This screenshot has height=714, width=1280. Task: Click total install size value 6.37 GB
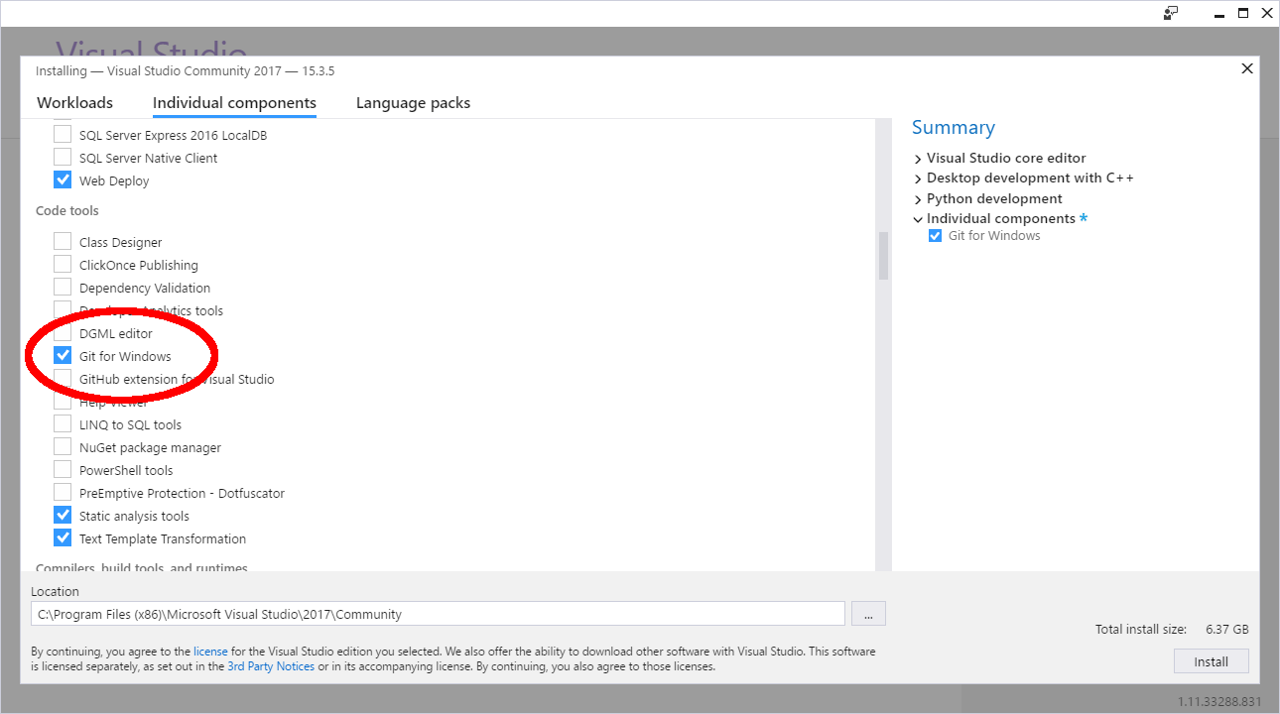pyautogui.click(x=1226, y=629)
